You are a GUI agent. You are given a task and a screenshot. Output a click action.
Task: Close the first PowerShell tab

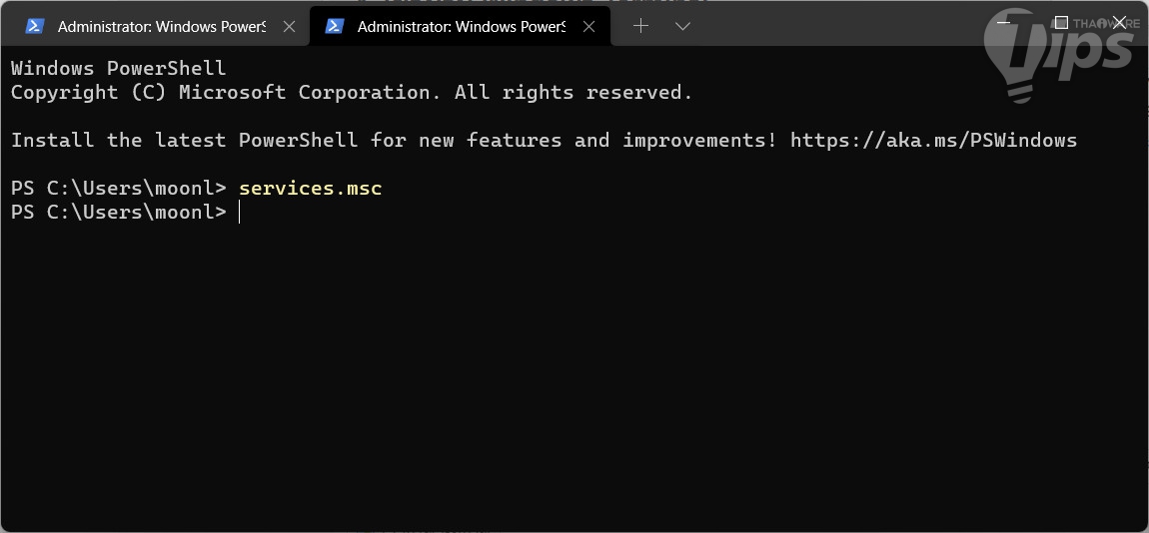pyautogui.click(x=290, y=27)
